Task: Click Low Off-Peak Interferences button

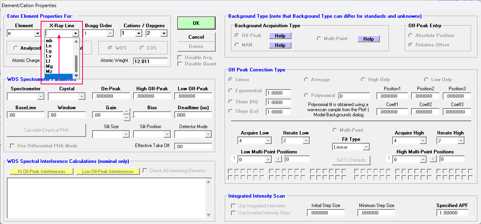Action: tap(108, 172)
